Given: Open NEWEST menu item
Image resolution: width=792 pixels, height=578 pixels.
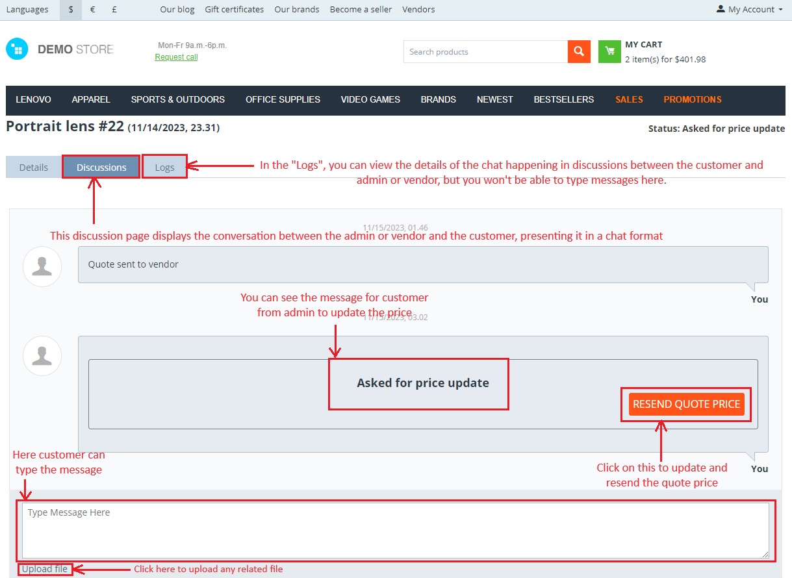Looking at the screenshot, I should (495, 99).
